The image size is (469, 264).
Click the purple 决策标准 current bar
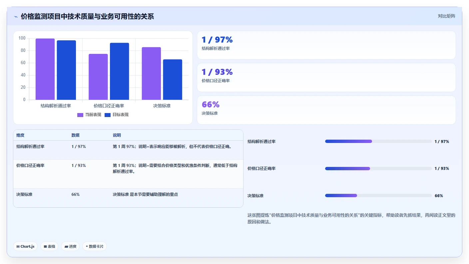point(151,73)
